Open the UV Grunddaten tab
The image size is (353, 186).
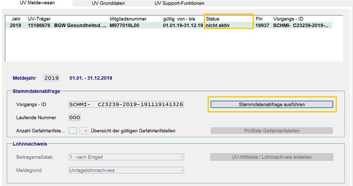pos(108,3)
